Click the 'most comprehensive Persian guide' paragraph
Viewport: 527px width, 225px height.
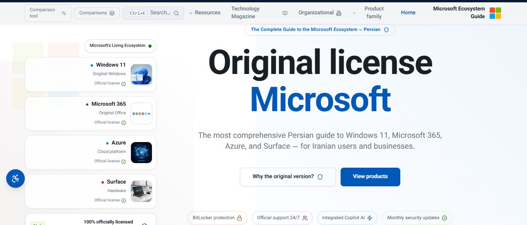(320, 141)
